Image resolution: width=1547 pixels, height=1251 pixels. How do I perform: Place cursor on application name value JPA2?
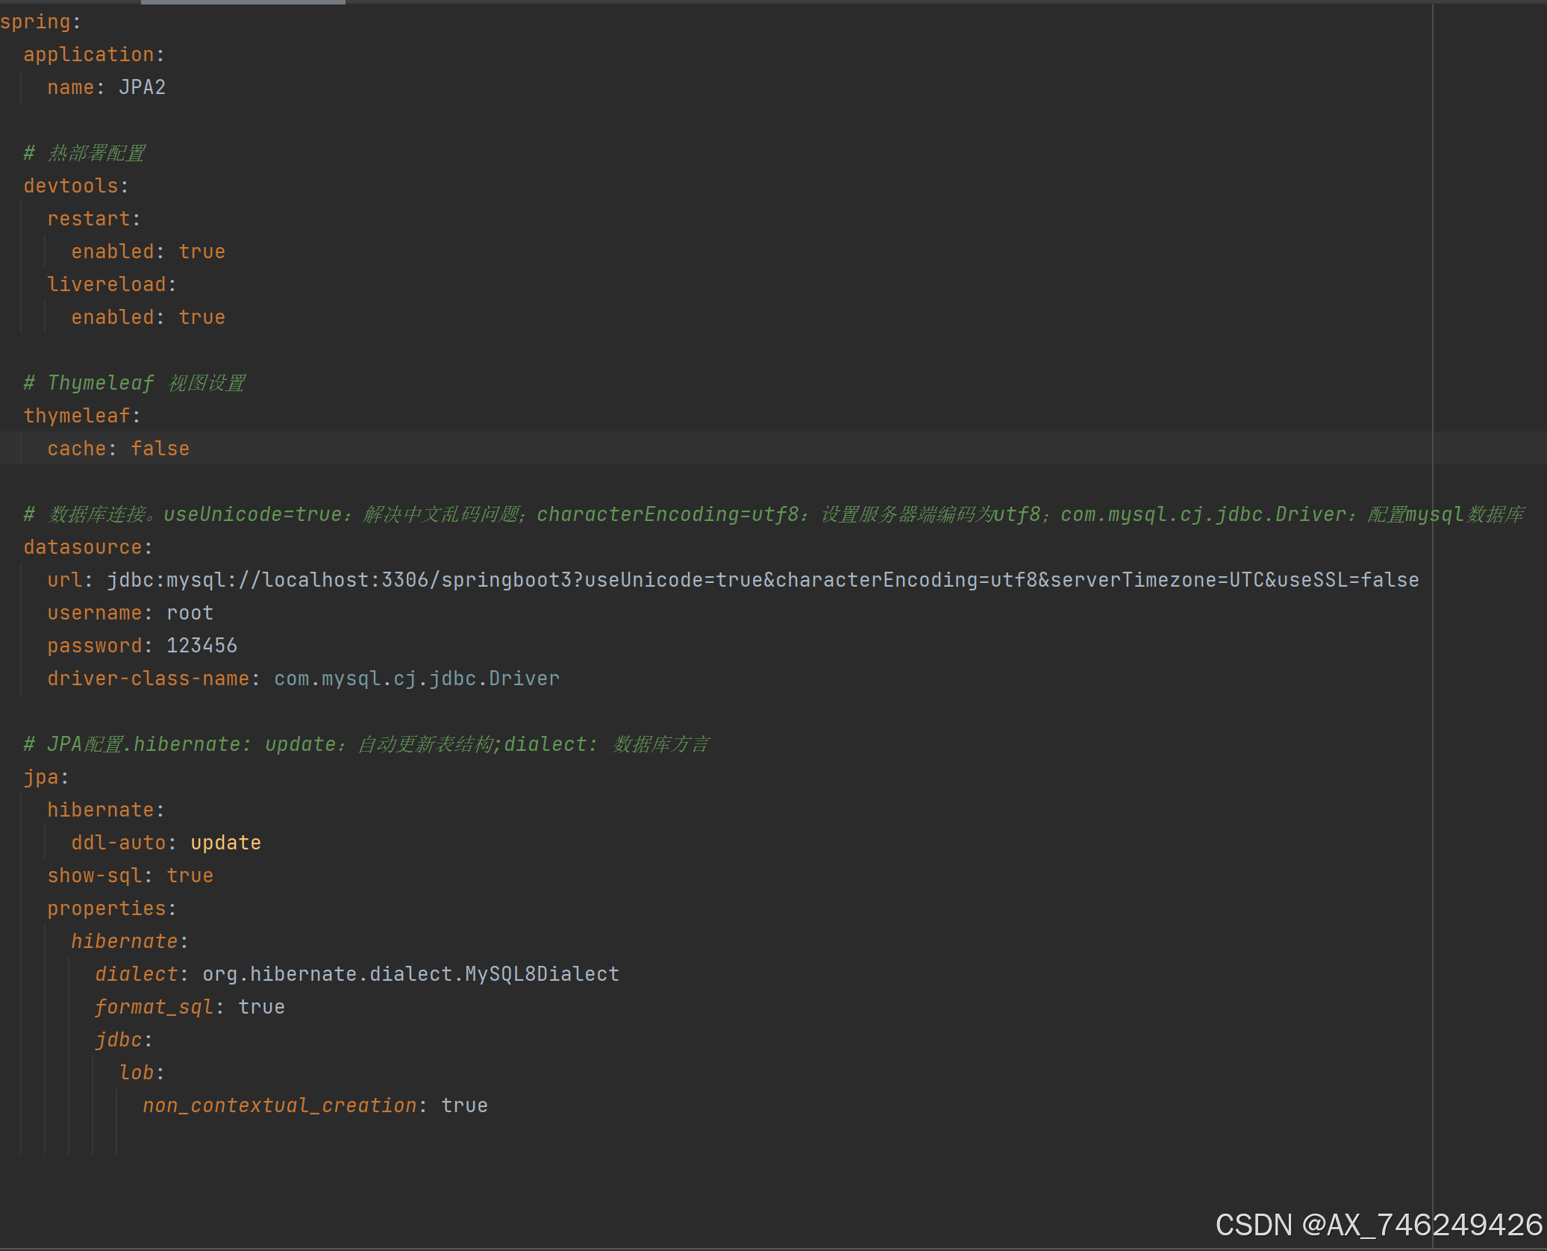(142, 87)
